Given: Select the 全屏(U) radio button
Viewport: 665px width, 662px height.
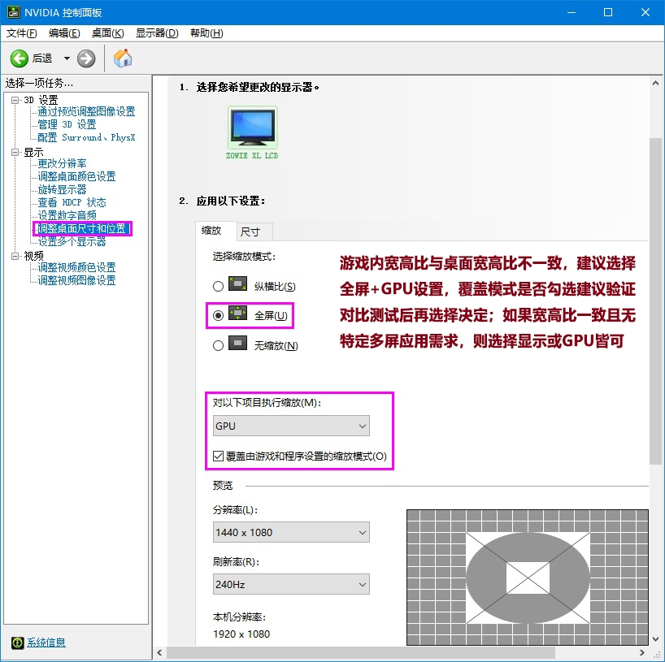Looking at the screenshot, I should [x=218, y=316].
